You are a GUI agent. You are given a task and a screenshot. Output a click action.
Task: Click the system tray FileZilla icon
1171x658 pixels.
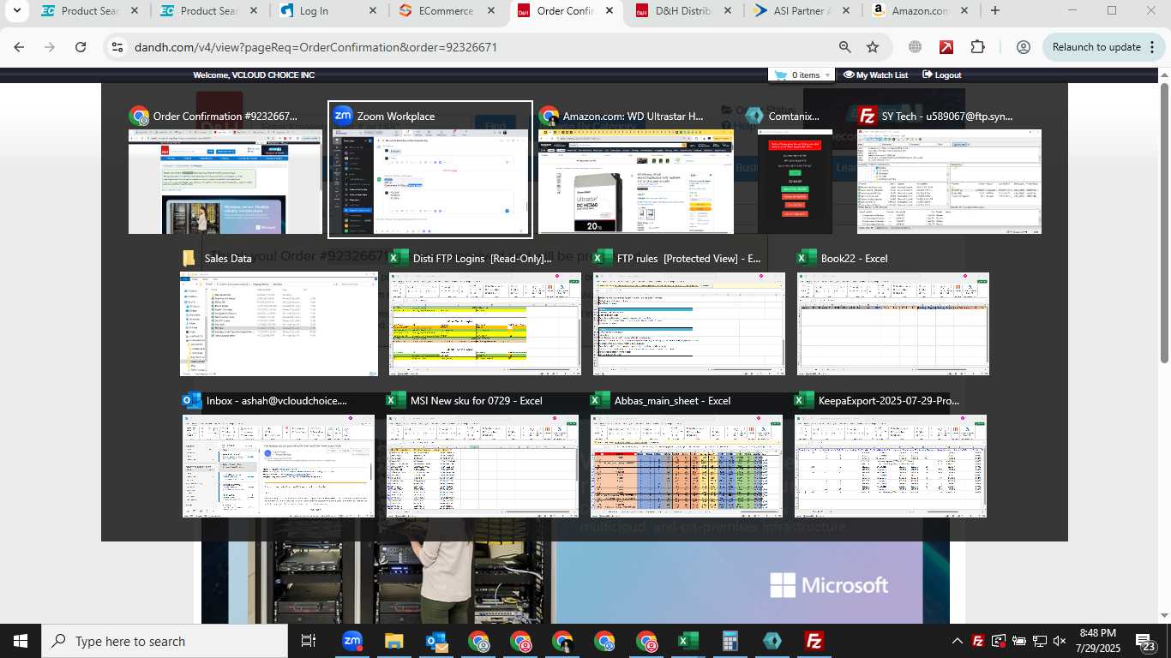point(978,641)
